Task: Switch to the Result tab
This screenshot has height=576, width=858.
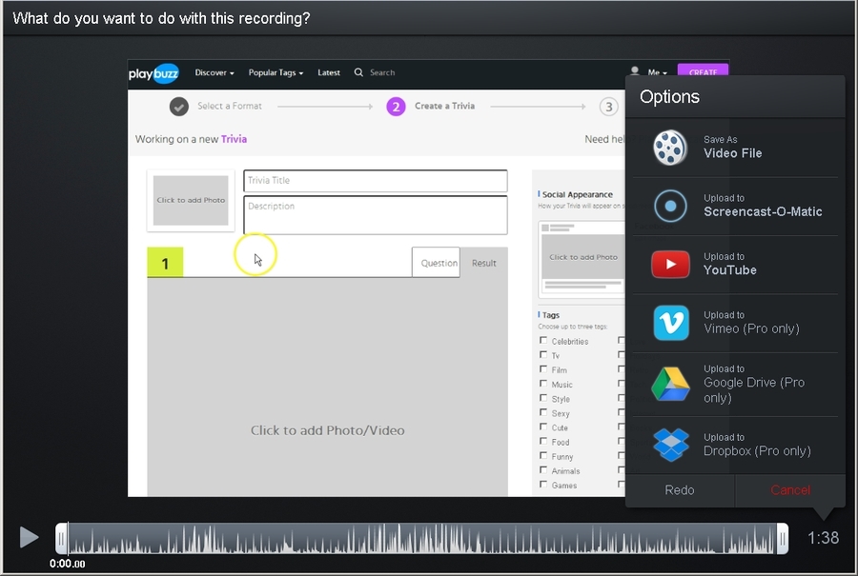Action: click(483, 263)
